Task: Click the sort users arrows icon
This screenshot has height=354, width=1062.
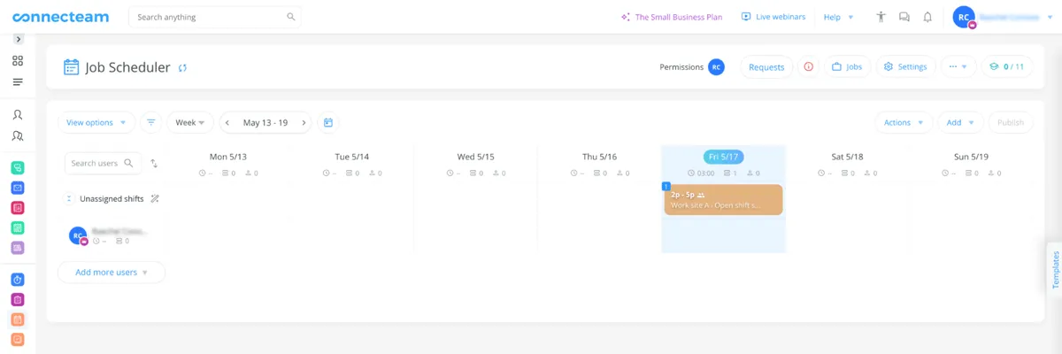Action: (x=154, y=164)
